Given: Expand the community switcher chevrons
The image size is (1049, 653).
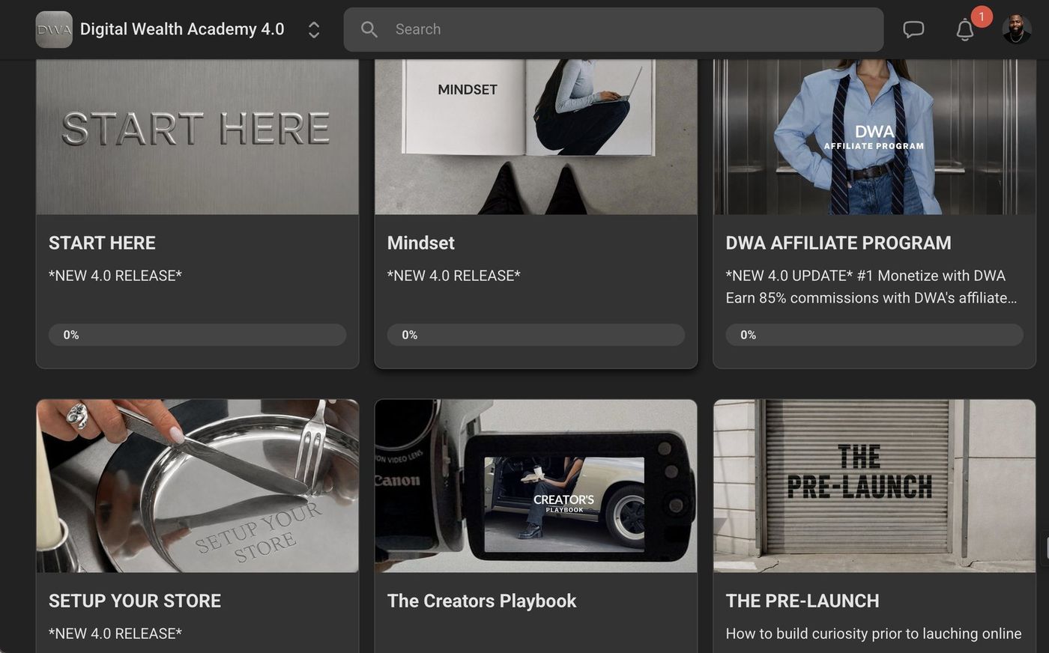Looking at the screenshot, I should (x=314, y=29).
